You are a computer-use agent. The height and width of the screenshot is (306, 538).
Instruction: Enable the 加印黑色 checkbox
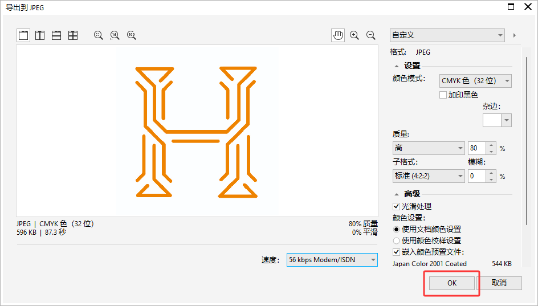click(x=443, y=95)
